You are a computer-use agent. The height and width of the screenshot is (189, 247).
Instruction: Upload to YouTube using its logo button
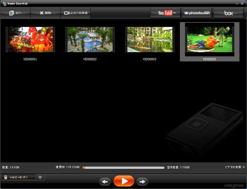pyautogui.click(x=166, y=13)
